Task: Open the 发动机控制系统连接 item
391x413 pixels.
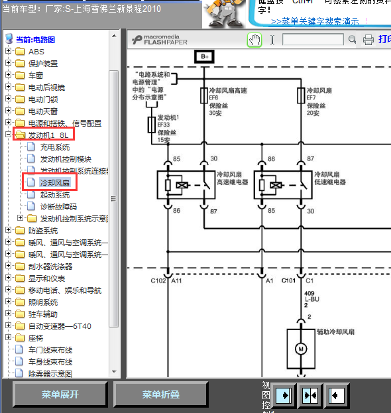Action: 74,171
